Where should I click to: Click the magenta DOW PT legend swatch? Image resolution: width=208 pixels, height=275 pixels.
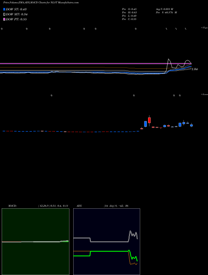pos(4,19)
